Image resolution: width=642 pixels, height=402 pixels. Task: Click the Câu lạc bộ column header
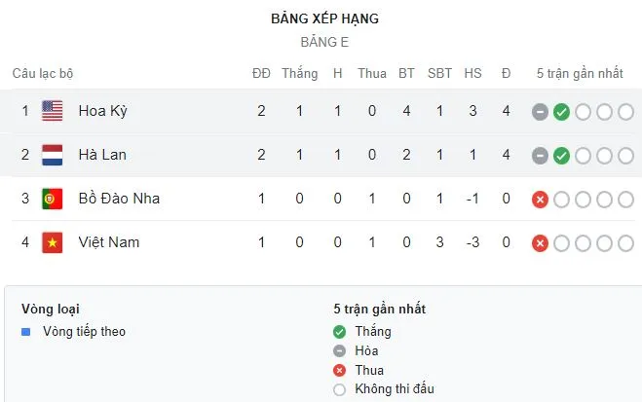(x=43, y=73)
